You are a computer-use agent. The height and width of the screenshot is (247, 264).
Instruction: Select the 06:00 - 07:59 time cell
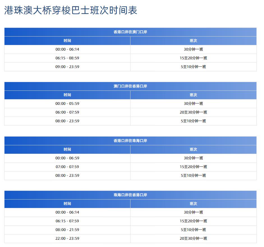(x=67, y=112)
